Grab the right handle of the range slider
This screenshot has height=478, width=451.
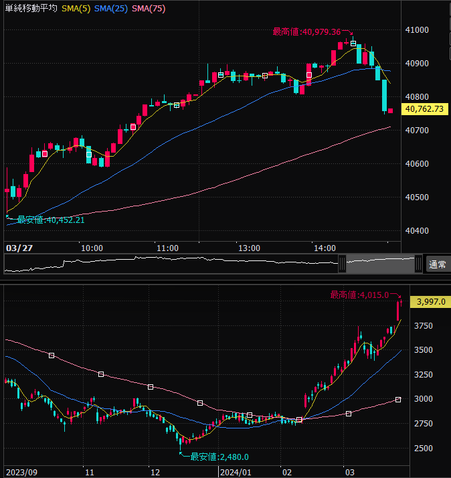tap(418, 264)
